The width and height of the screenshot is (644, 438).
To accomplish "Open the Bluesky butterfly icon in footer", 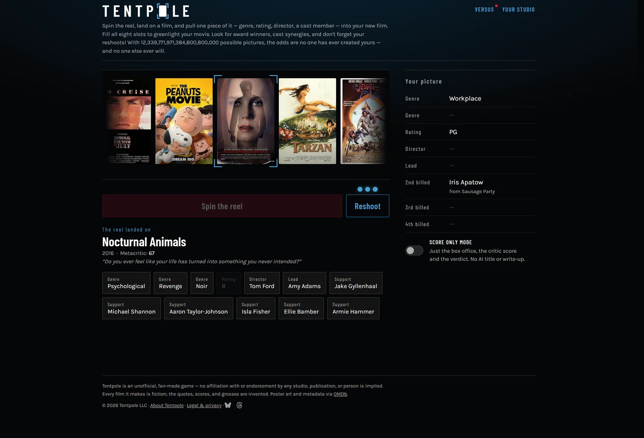I will (x=228, y=405).
